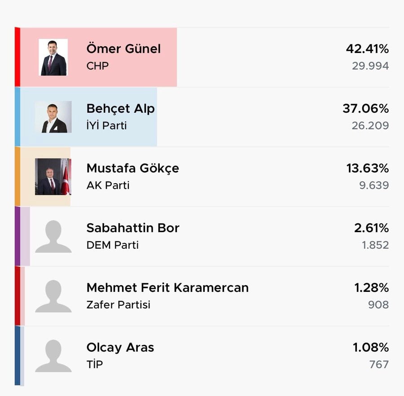Click the purple DEM Parti color bar
The image size is (404, 396).
point(17,236)
